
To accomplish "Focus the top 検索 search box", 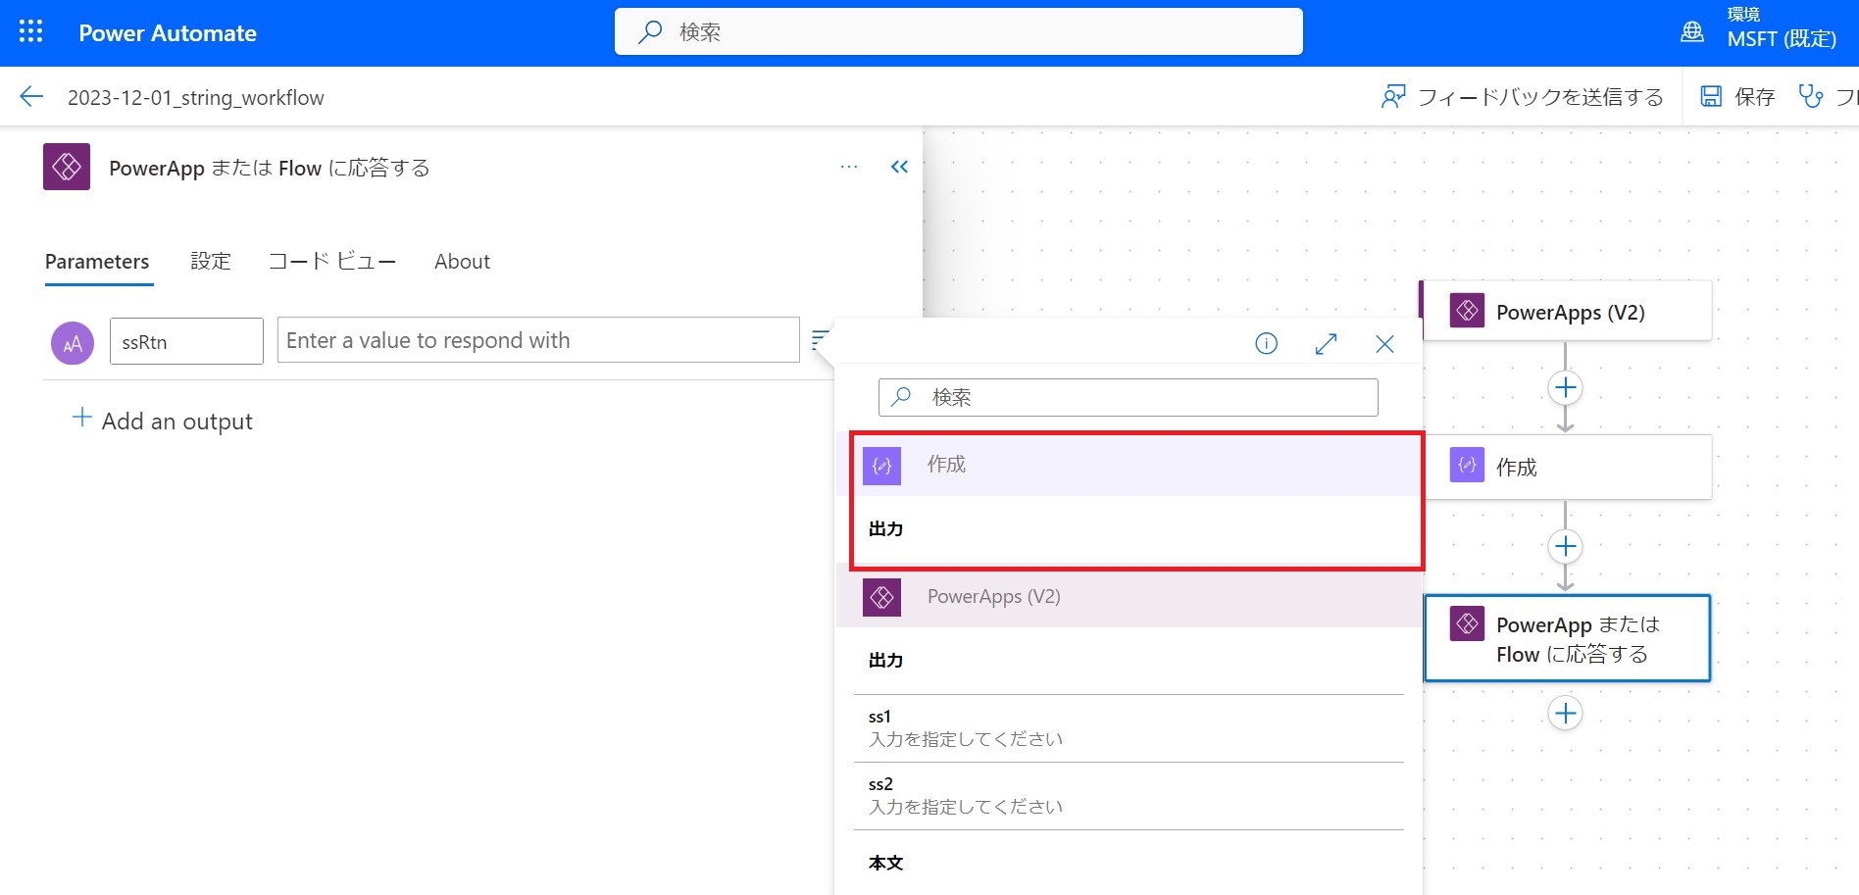I will (x=958, y=31).
